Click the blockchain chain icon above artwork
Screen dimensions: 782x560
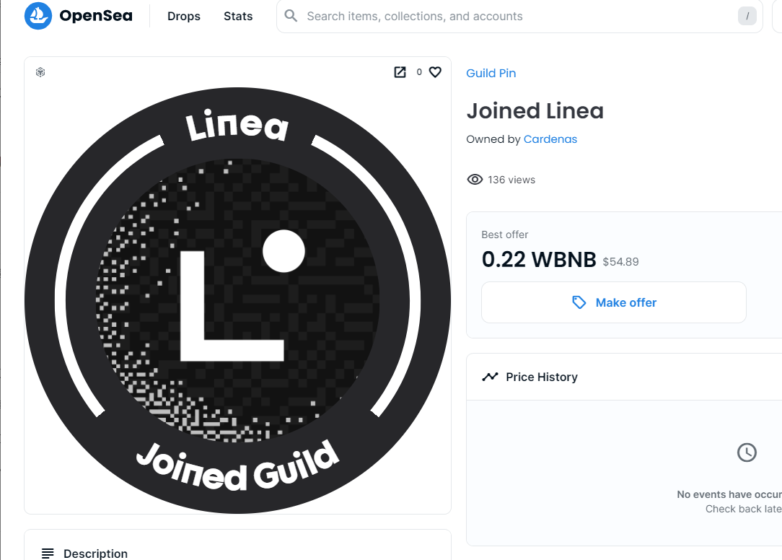[40, 72]
